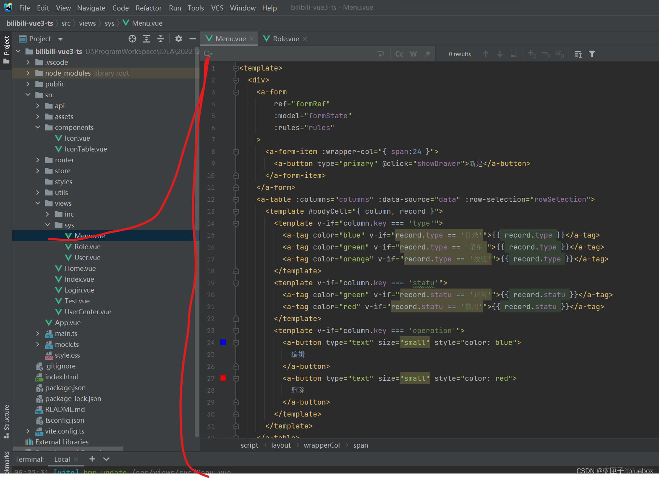The image size is (659, 478).
Task: Switch to the Role.vue editor tab
Action: tap(285, 39)
